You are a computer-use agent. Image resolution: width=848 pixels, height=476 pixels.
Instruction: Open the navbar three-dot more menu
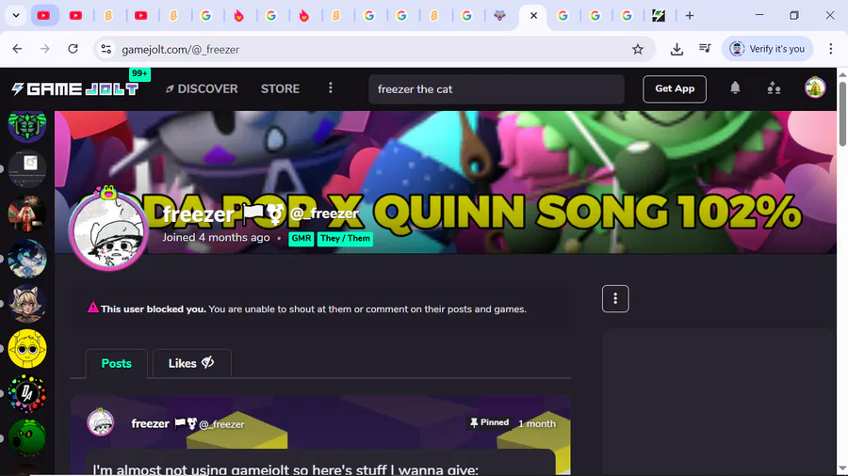(331, 88)
